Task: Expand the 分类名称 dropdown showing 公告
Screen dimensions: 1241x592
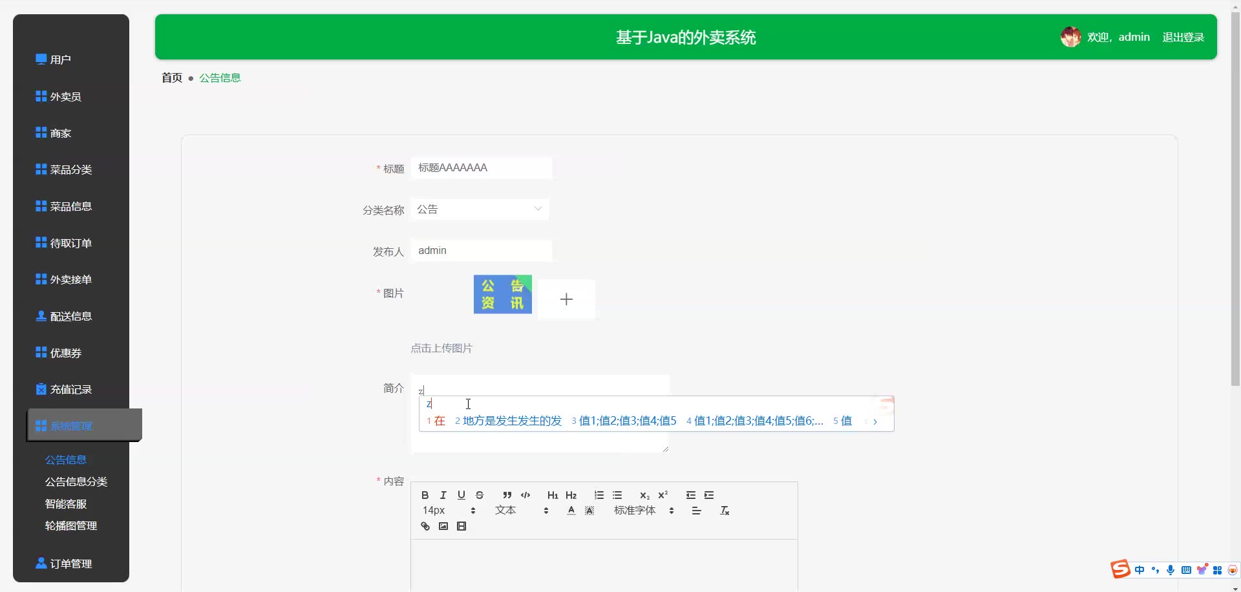Action: tap(480, 209)
